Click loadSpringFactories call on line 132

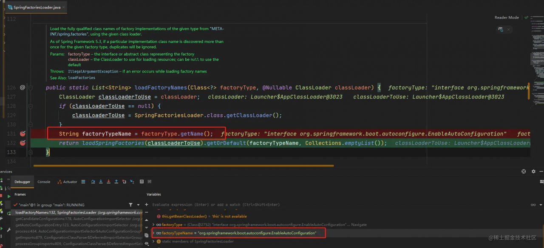point(113,143)
